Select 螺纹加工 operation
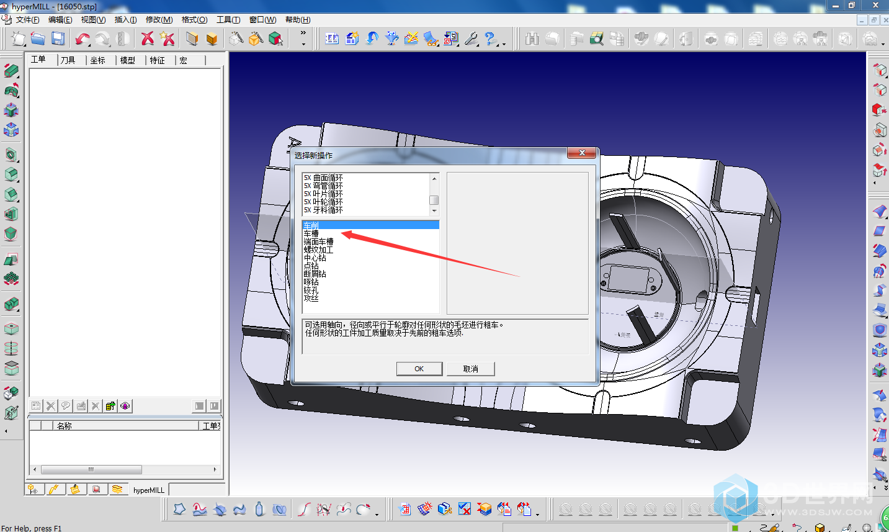 (318, 250)
